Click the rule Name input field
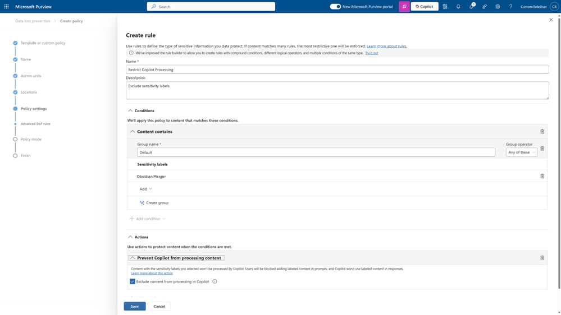561x315 pixels. pyautogui.click(x=337, y=70)
